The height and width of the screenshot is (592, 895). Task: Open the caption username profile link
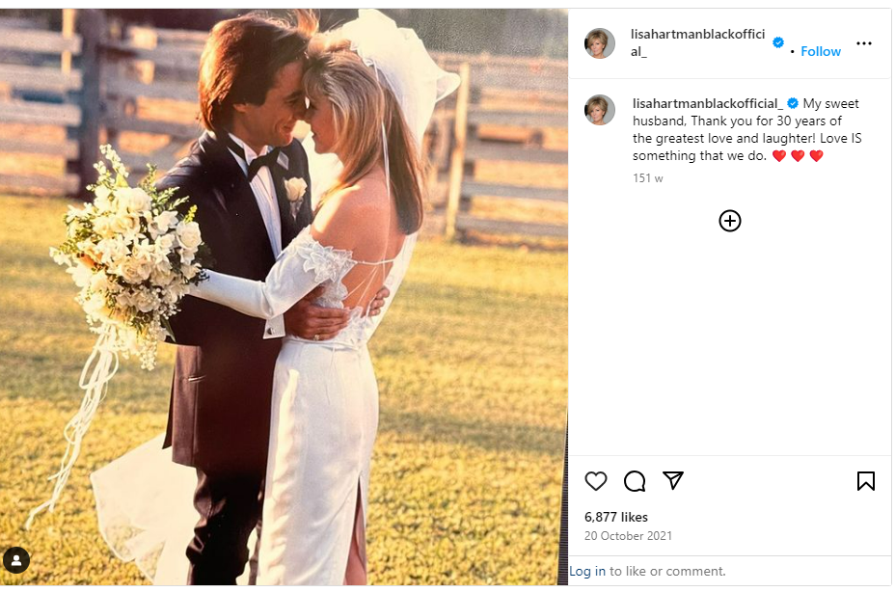tap(707, 104)
